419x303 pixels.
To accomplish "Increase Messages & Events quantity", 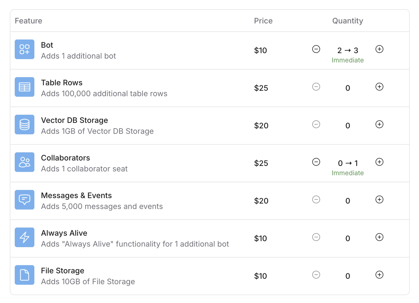I will pos(379,199).
